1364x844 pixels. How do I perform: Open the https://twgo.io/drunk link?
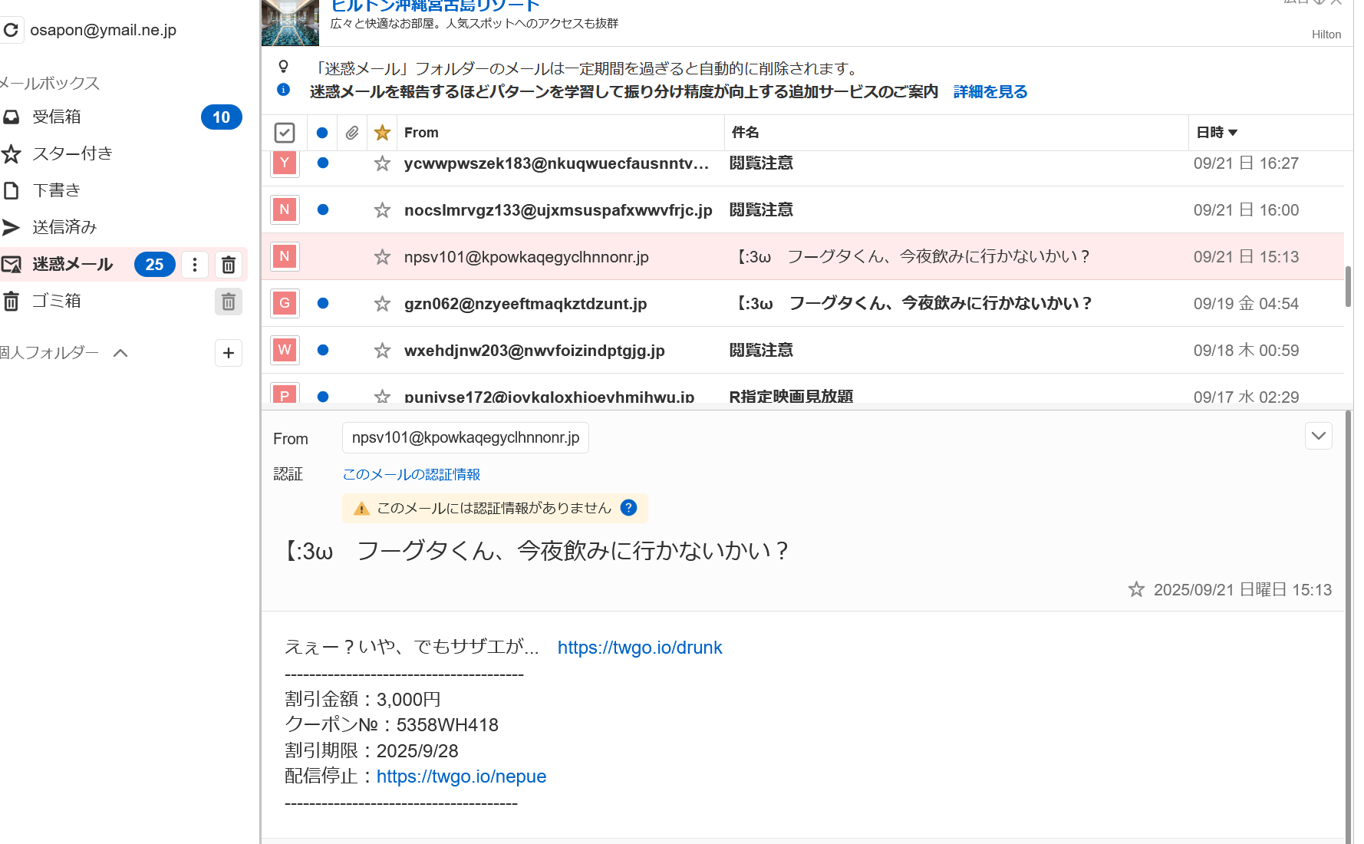(639, 648)
